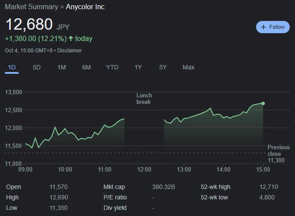Click the 52-wk high value 12,710

(268, 187)
